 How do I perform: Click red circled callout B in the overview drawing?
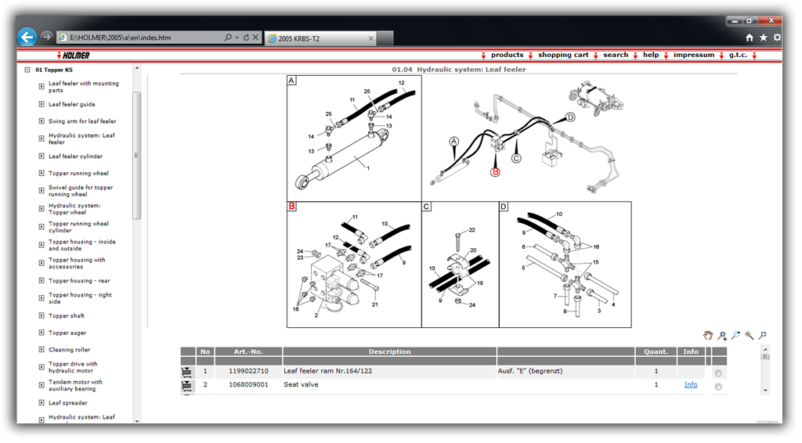[495, 172]
